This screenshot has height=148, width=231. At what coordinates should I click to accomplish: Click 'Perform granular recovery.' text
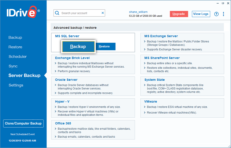point(74,71)
